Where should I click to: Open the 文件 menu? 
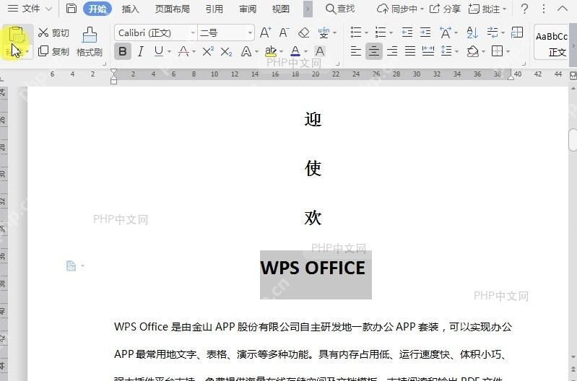(30, 9)
